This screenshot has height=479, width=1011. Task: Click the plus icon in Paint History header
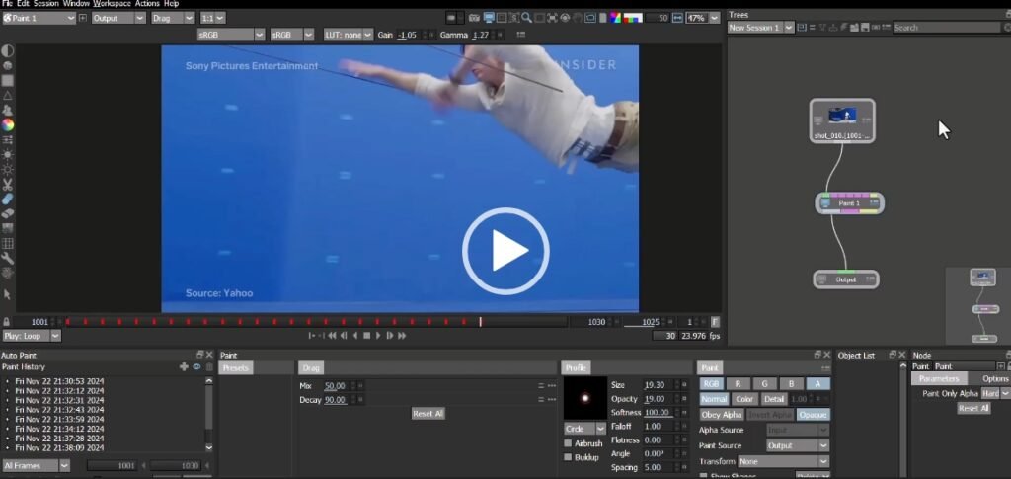coord(184,366)
